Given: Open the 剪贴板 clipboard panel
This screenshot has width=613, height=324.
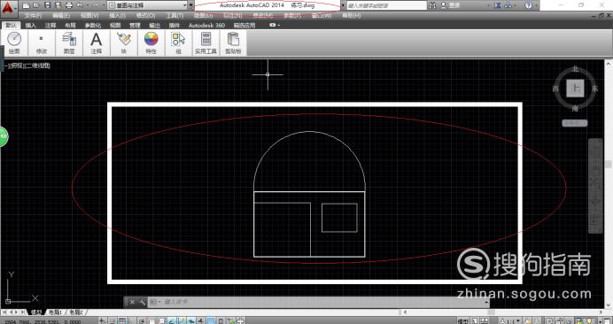Looking at the screenshot, I should tap(233, 43).
